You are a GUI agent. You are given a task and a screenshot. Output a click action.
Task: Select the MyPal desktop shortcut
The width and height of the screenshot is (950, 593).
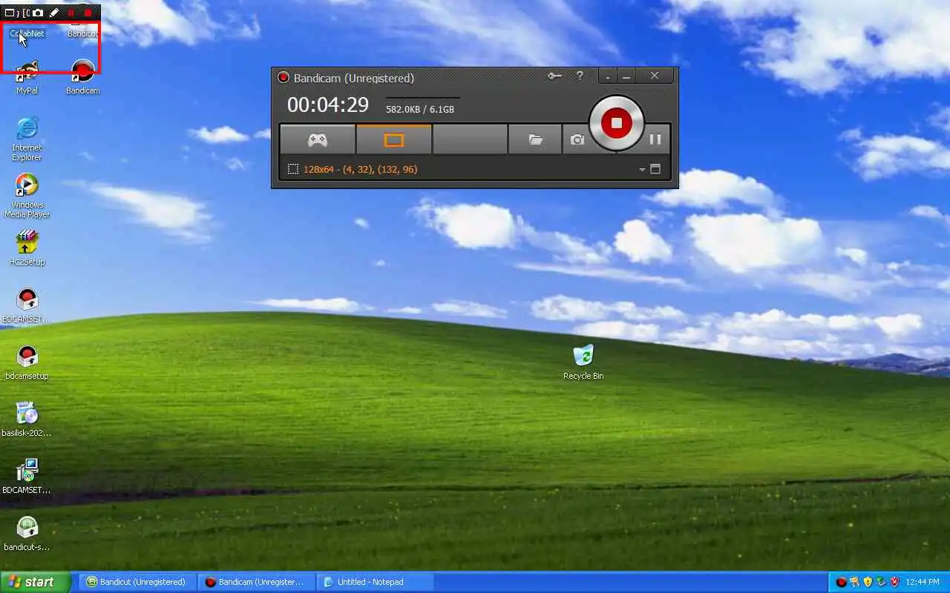coord(27,79)
